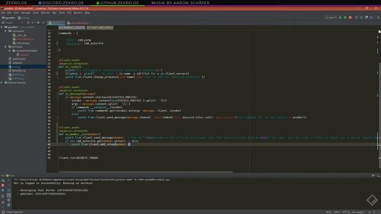
Task: Toggle soft-wrap in Run console
Action: pyautogui.click(x=9, y=190)
